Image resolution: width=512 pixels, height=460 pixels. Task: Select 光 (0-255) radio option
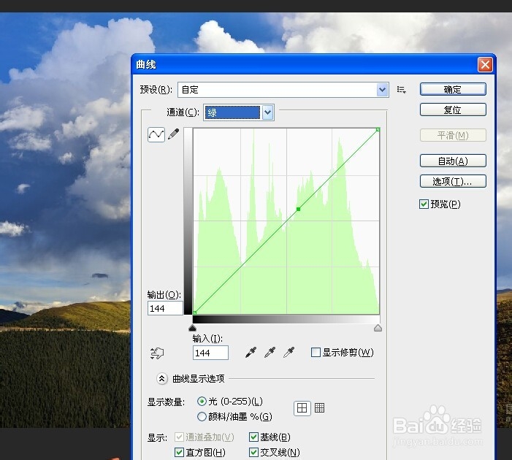[x=202, y=402]
